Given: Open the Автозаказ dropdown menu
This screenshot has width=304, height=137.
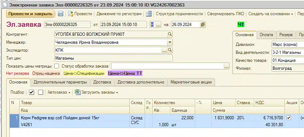Looking at the screenshot, I should (59, 93).
